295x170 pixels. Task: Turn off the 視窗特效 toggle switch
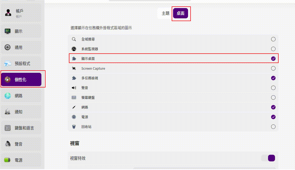coord(268,158)
